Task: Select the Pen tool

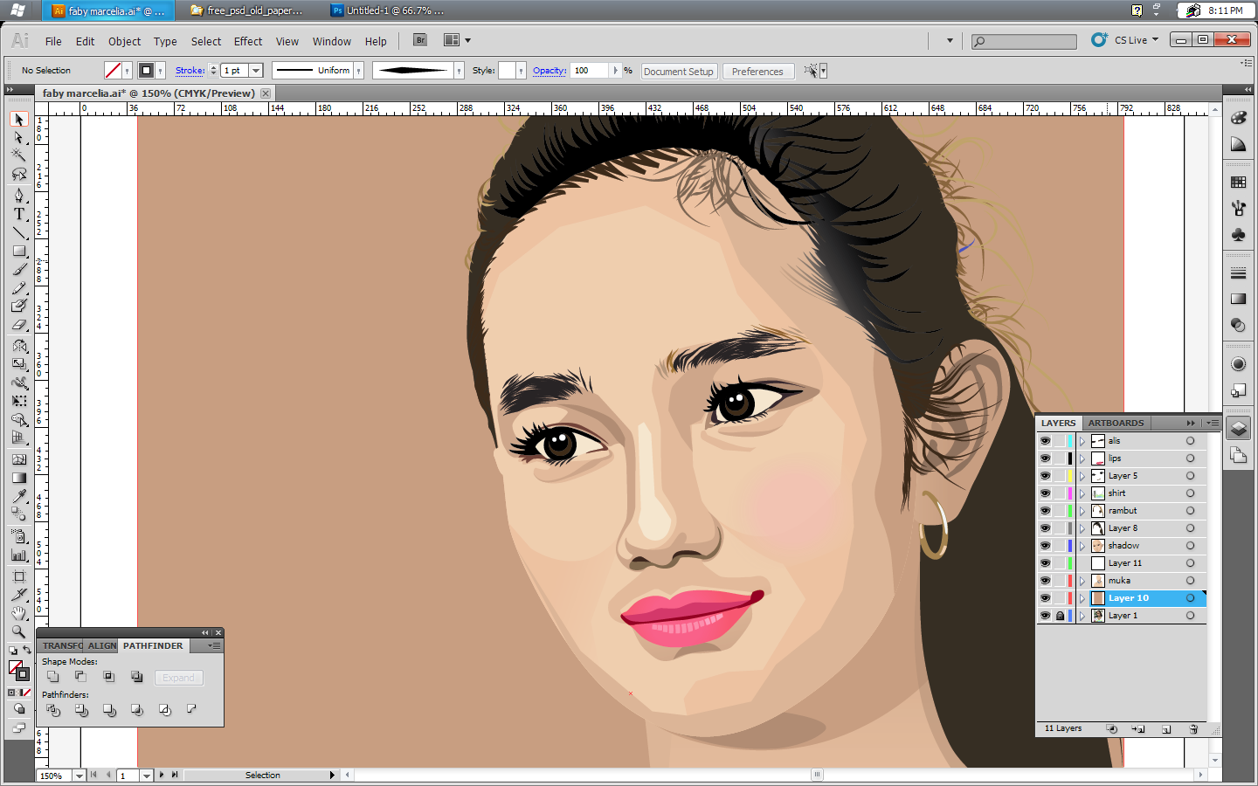Action: coord(19,195)
